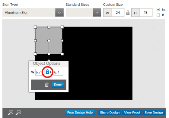Viewport: 169px width, 118px height.
Task: Toggle the gray Custom Size proportion lock
Action: point(128,12)
